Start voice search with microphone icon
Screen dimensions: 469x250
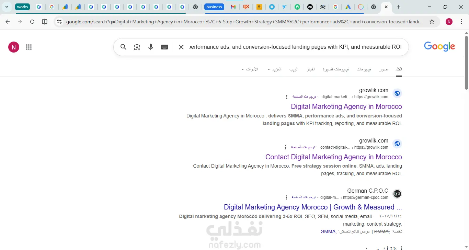pos(151,47)
